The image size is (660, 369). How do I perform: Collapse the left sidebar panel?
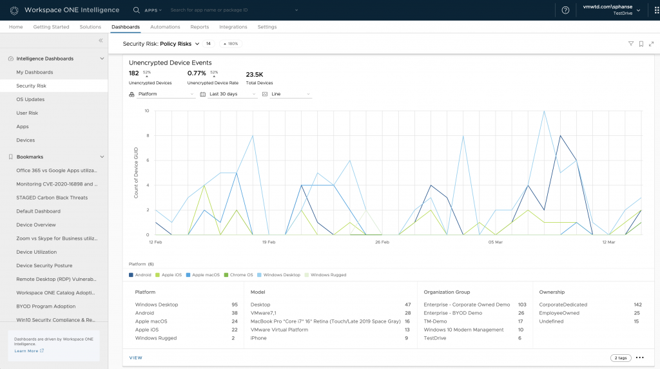[x=101, y=41]
